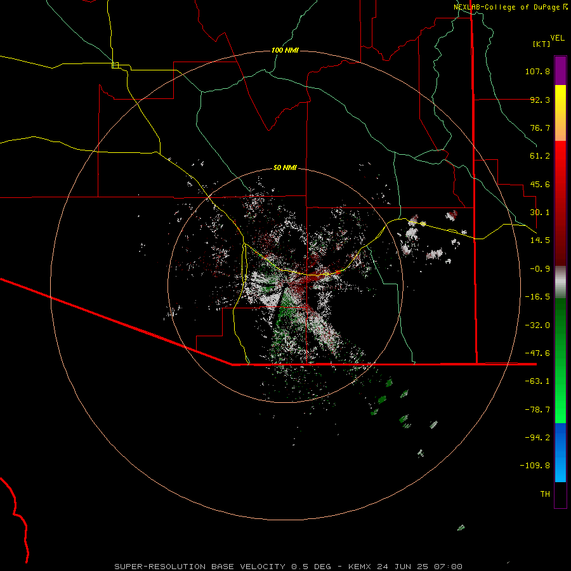
Task: Click the -32.0 velocity scale value
Action: (537, 325)
